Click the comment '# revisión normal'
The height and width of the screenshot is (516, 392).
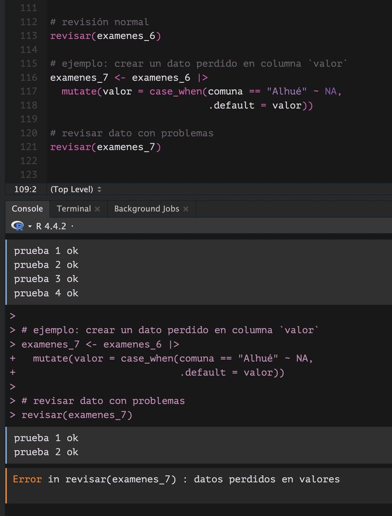[x=100, y=22]
